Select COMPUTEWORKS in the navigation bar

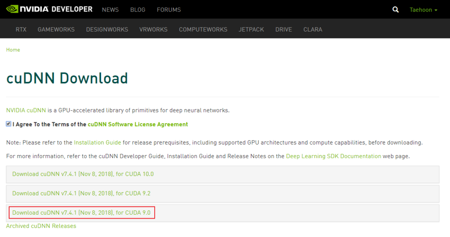(x=203, y=29)
